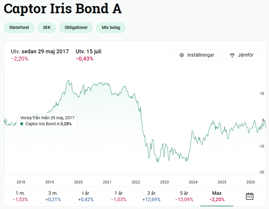Click the Jämför compare button

pos(242,55)
